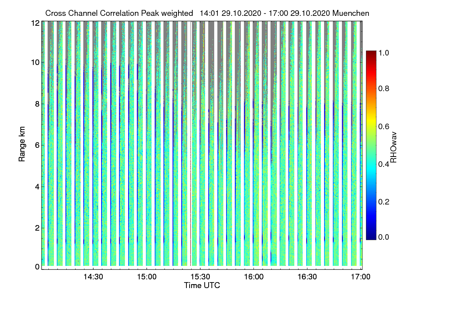Viewport: 476px width, 317px height.
Task: Click the y-axis tick label 12
Action: point(35,23)
